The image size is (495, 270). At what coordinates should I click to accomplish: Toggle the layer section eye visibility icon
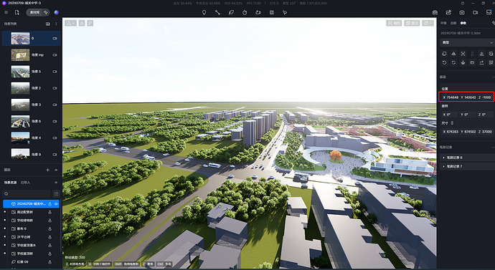(x=56, y=170)
